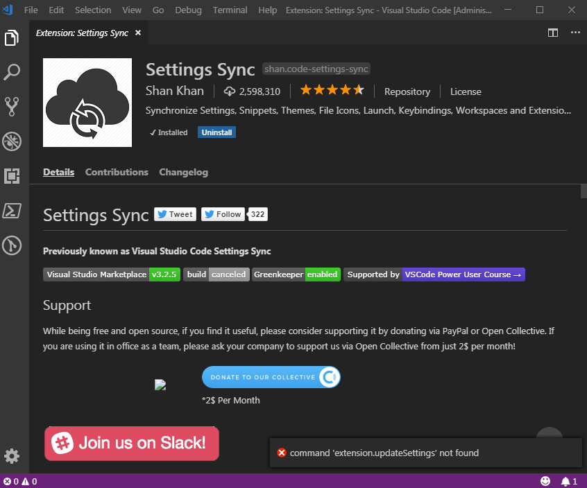The width and height of the screenshot is (587, 488).
Task: Click the errors and warnings status indicator
Action: point(20,481)
